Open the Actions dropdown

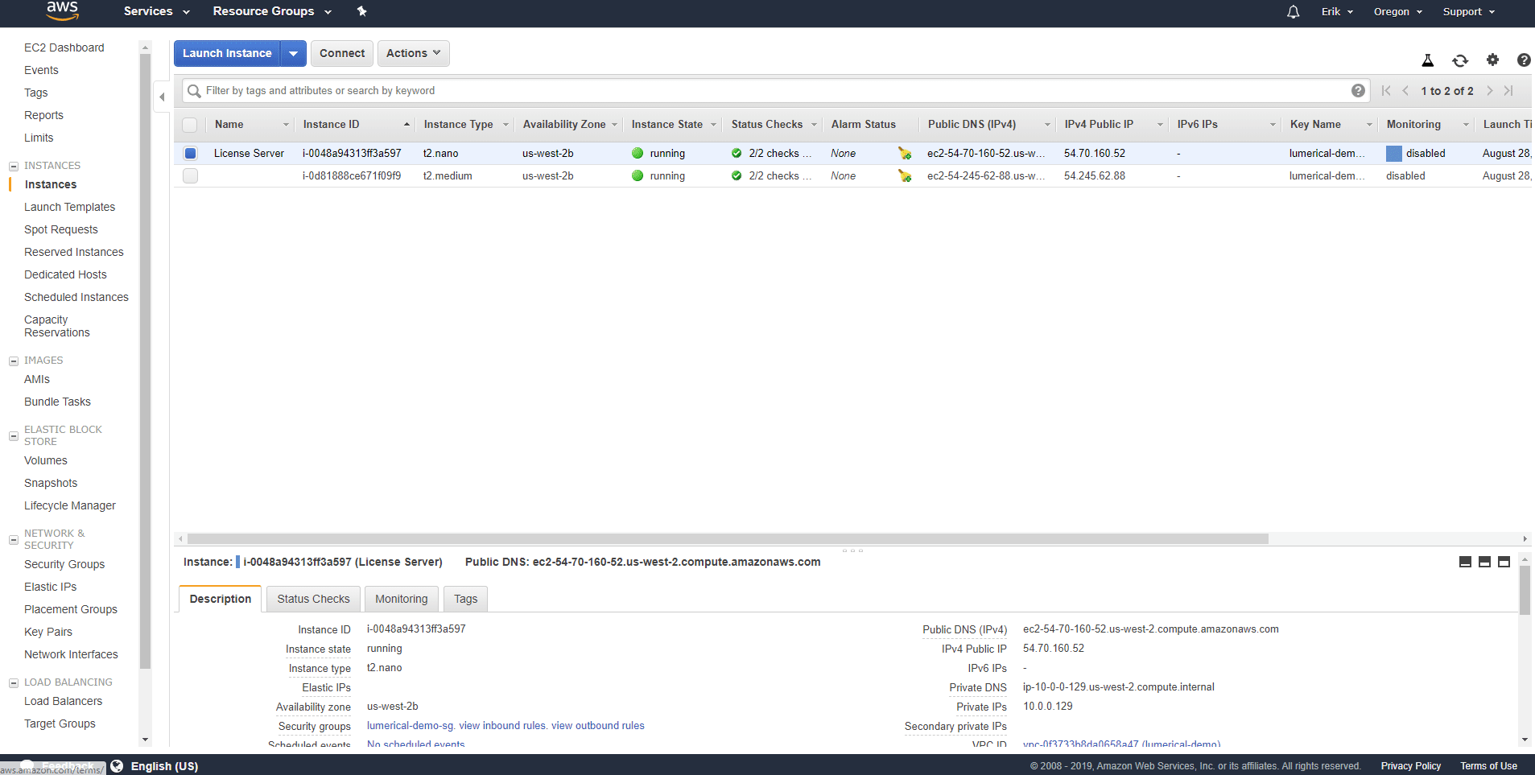coord(413,53)
